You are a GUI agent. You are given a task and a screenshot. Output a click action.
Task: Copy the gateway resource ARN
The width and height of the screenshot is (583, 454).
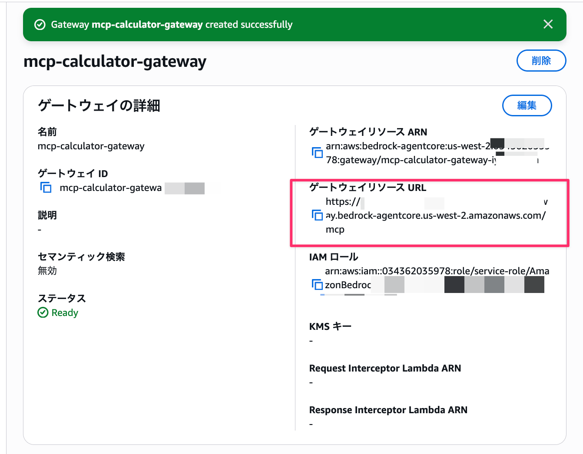tap(317, 153)
